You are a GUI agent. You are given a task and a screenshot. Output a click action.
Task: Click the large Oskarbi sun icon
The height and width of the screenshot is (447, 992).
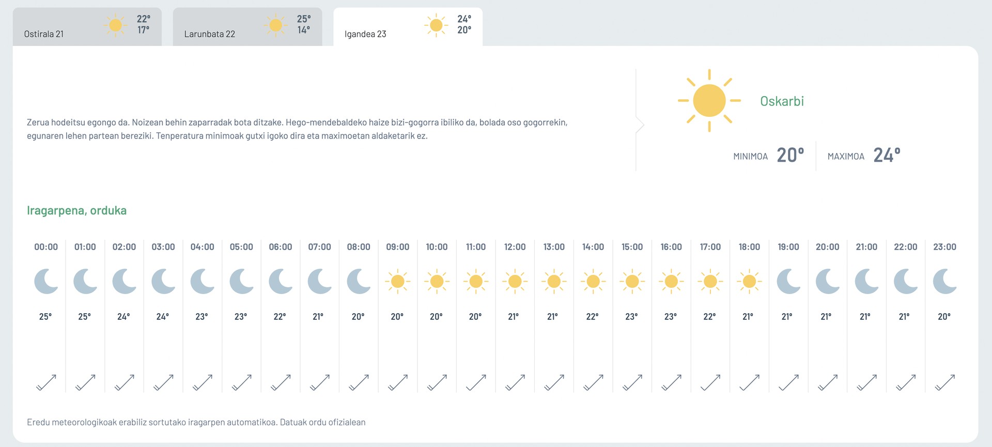(x=709, y=100)
